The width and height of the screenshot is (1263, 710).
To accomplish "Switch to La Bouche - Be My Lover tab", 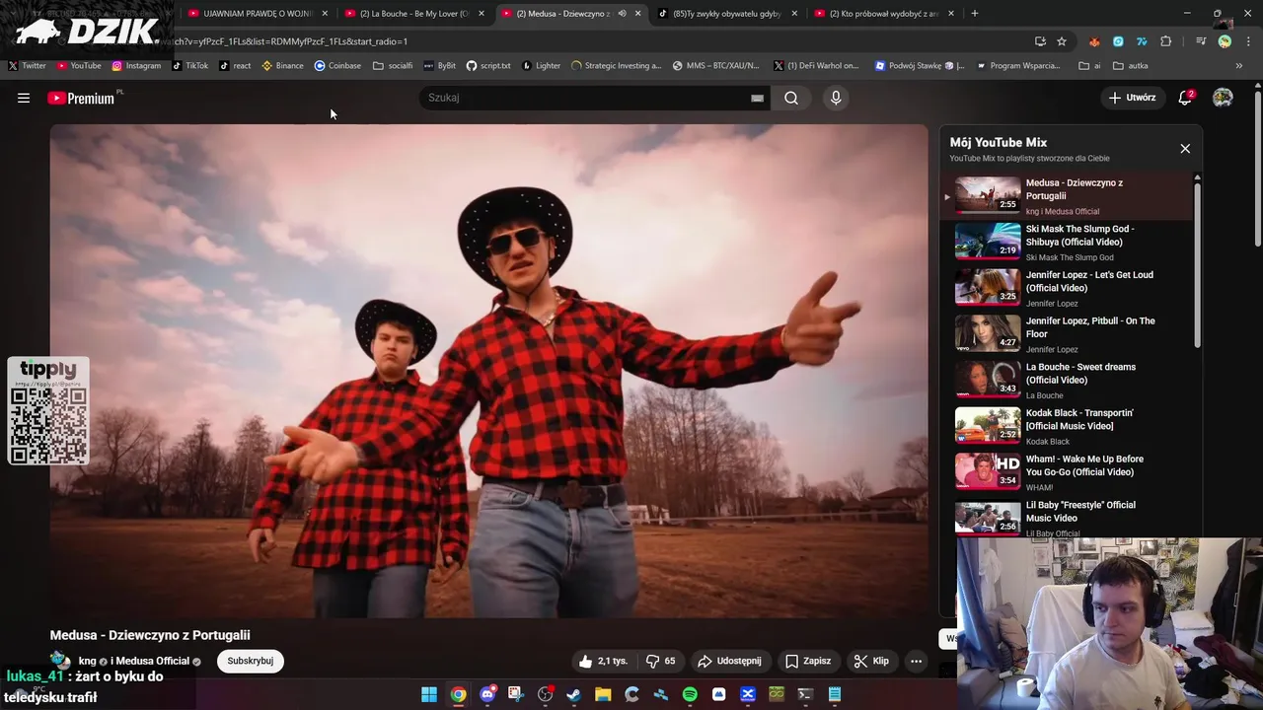I will 414,13.
